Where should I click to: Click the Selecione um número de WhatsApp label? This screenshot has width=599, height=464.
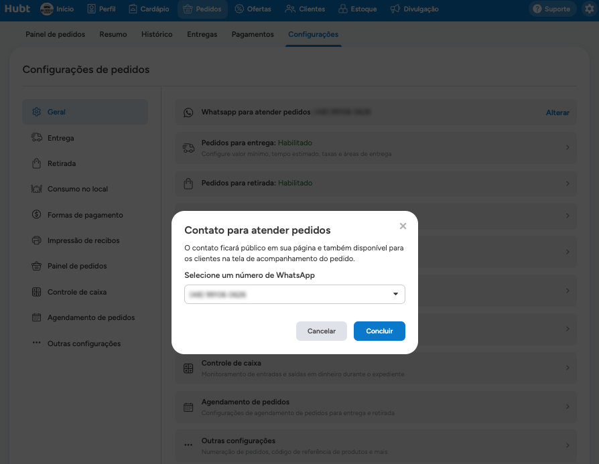point(249,275)
